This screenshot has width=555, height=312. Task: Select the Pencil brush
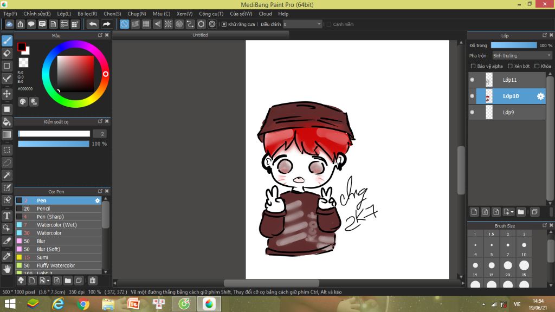pyautogui.click(x=59, y=209)
